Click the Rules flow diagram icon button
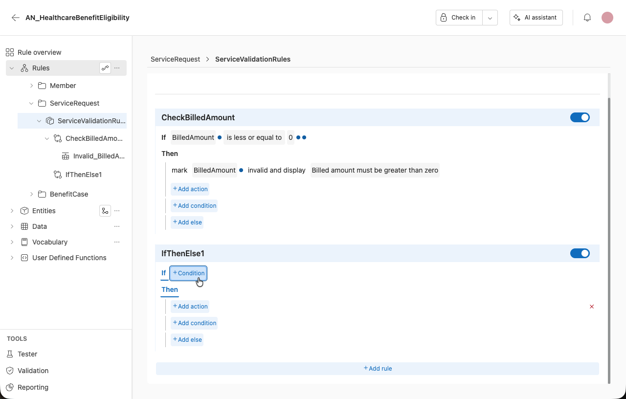Image resolution: width=626 pixels, height=399 pixels. 105,68
